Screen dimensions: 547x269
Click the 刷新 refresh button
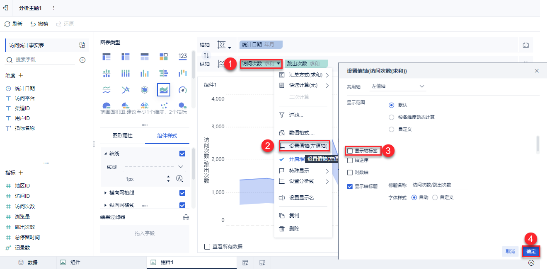13,24
